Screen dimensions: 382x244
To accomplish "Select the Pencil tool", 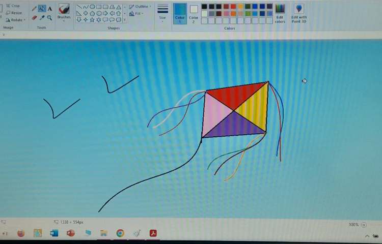I will click(34, 9).
